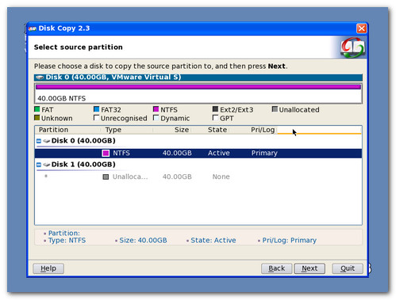Click the 'Select source partition' heading

pos(79,47)
